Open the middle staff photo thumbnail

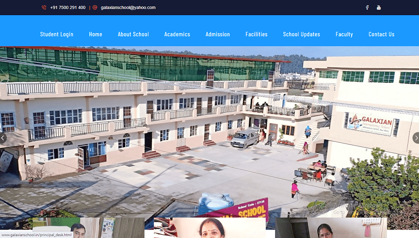point(210,228)
